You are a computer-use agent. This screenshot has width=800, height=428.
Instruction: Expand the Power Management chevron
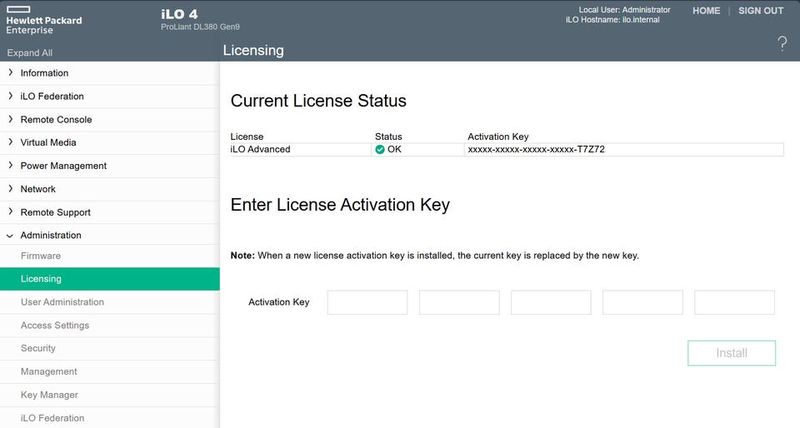click(x=10, y=166)
